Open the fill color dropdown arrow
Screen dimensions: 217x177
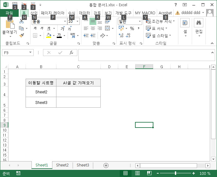[x=54, y=36]
